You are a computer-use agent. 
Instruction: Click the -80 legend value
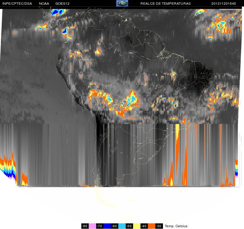[85, 226]
